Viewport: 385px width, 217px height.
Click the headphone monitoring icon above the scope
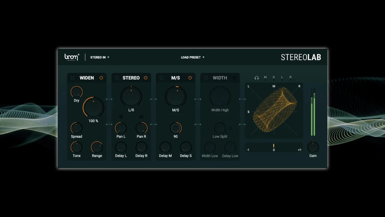point(256,77)
